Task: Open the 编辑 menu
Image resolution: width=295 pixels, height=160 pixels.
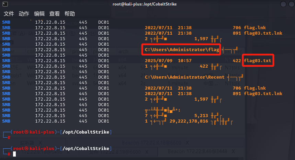Action: [39, 14]
